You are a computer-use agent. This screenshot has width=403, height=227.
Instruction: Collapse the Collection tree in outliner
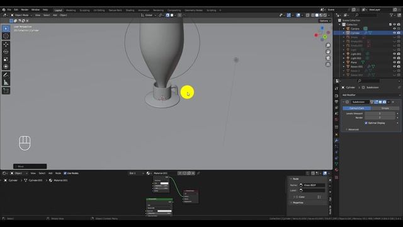point(339,25)
